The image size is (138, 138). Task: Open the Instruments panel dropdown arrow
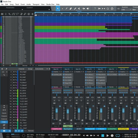pos(47,69)
